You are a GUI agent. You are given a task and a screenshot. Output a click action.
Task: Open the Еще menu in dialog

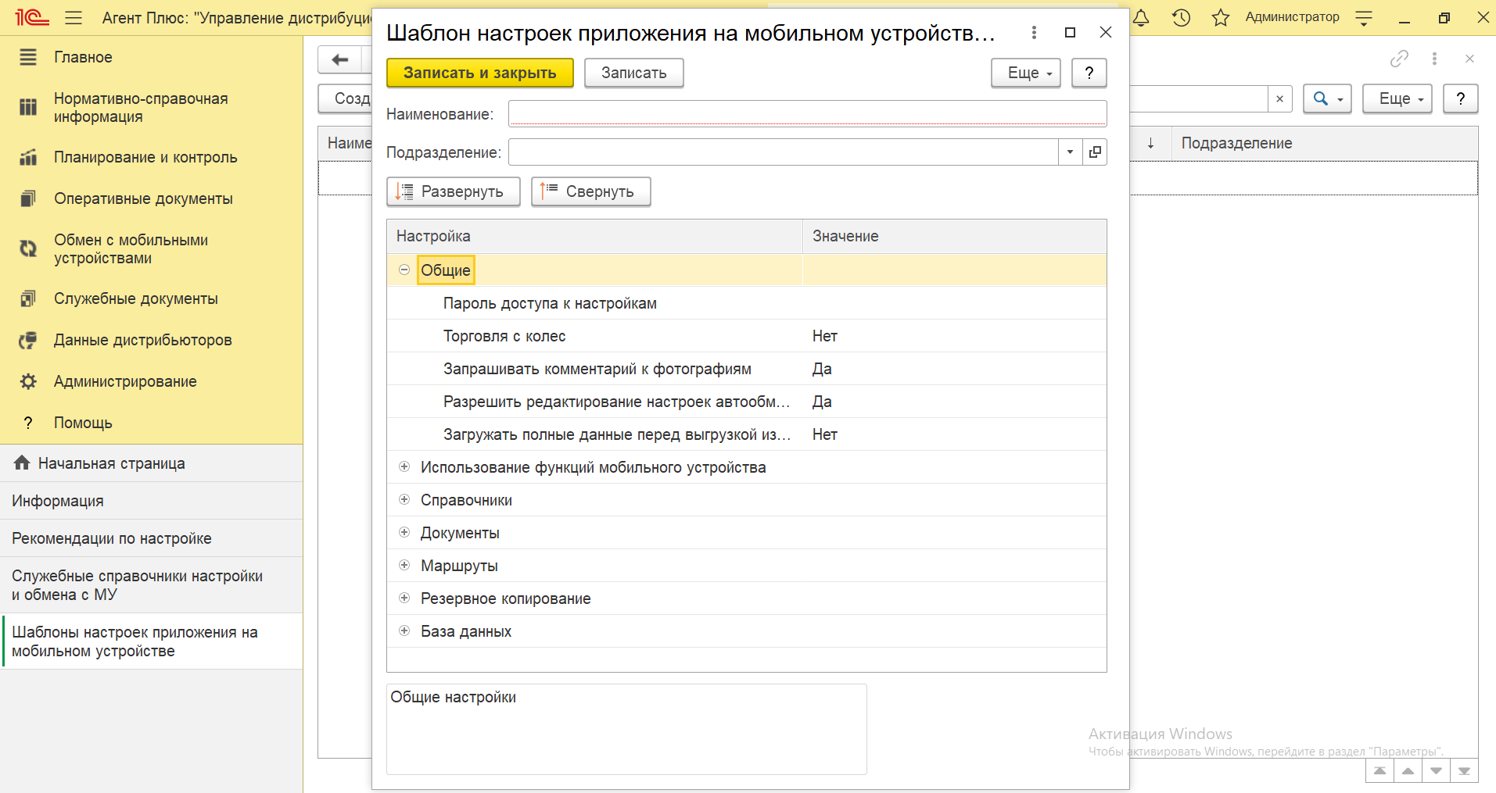(1025, 73)
